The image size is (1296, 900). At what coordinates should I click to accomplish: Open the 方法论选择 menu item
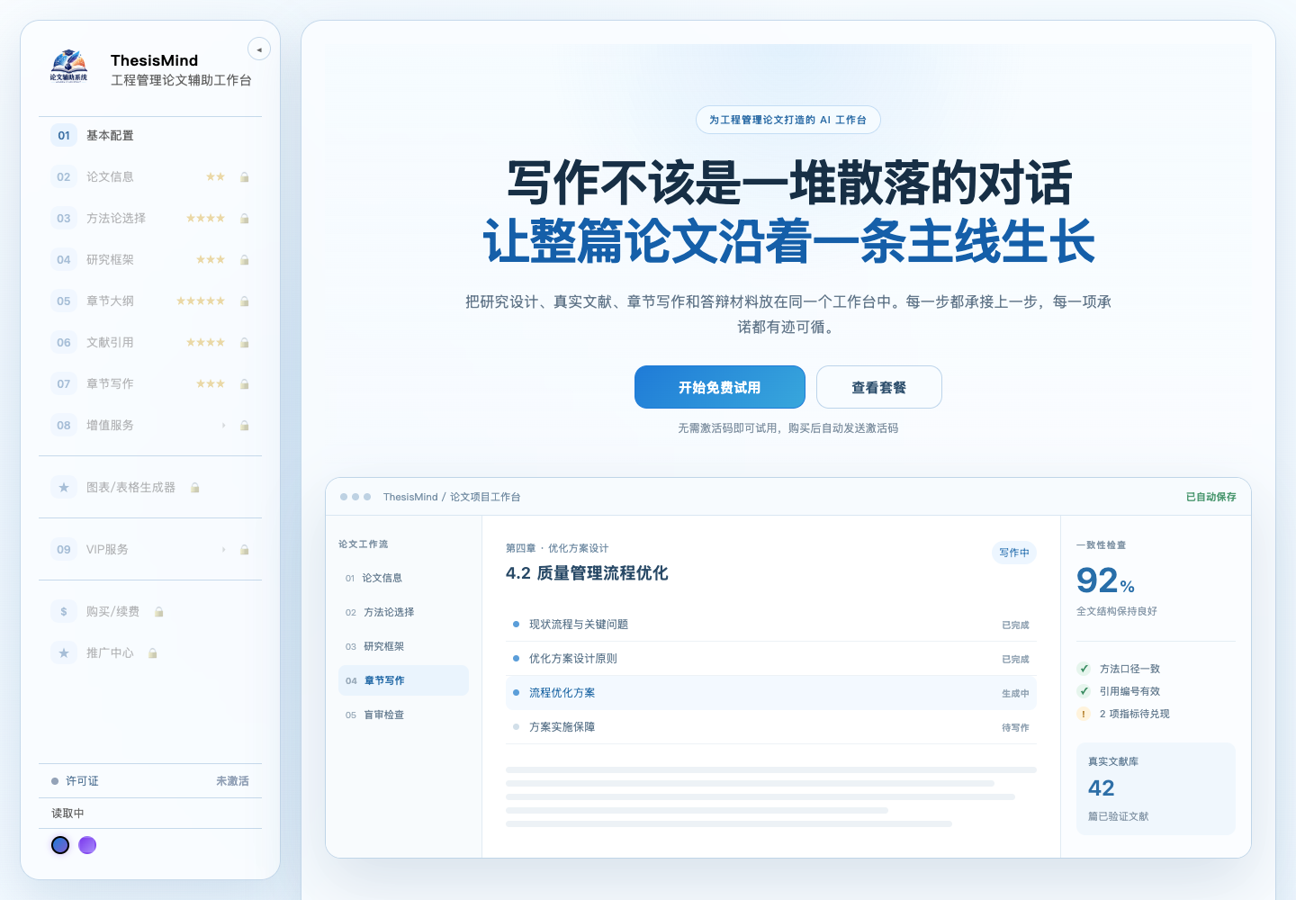(x=150, y=219)
